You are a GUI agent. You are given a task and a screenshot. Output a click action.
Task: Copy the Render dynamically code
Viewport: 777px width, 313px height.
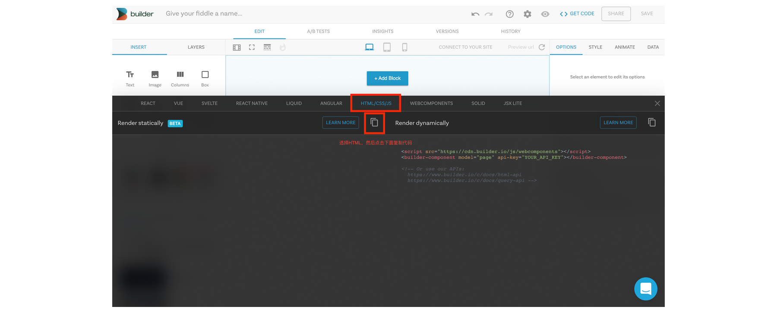click(652, 123)
